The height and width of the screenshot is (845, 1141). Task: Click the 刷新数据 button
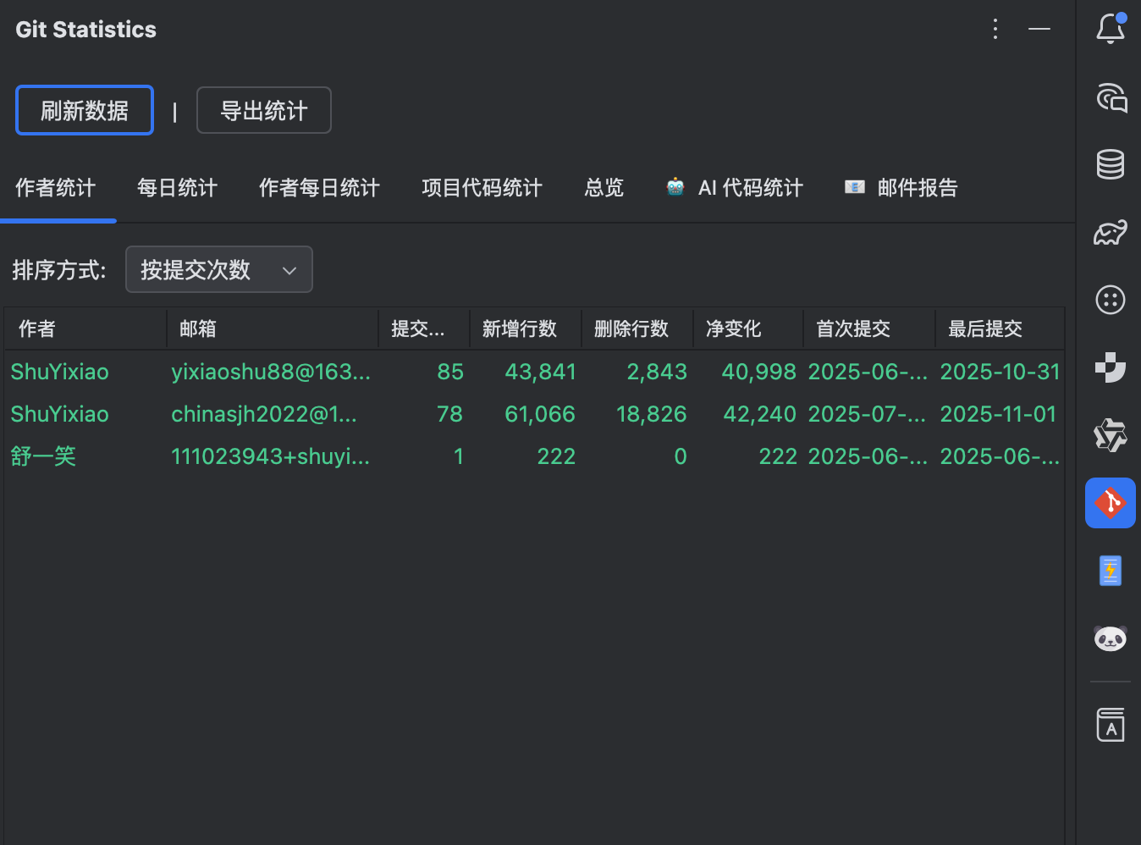coord(84,110)
